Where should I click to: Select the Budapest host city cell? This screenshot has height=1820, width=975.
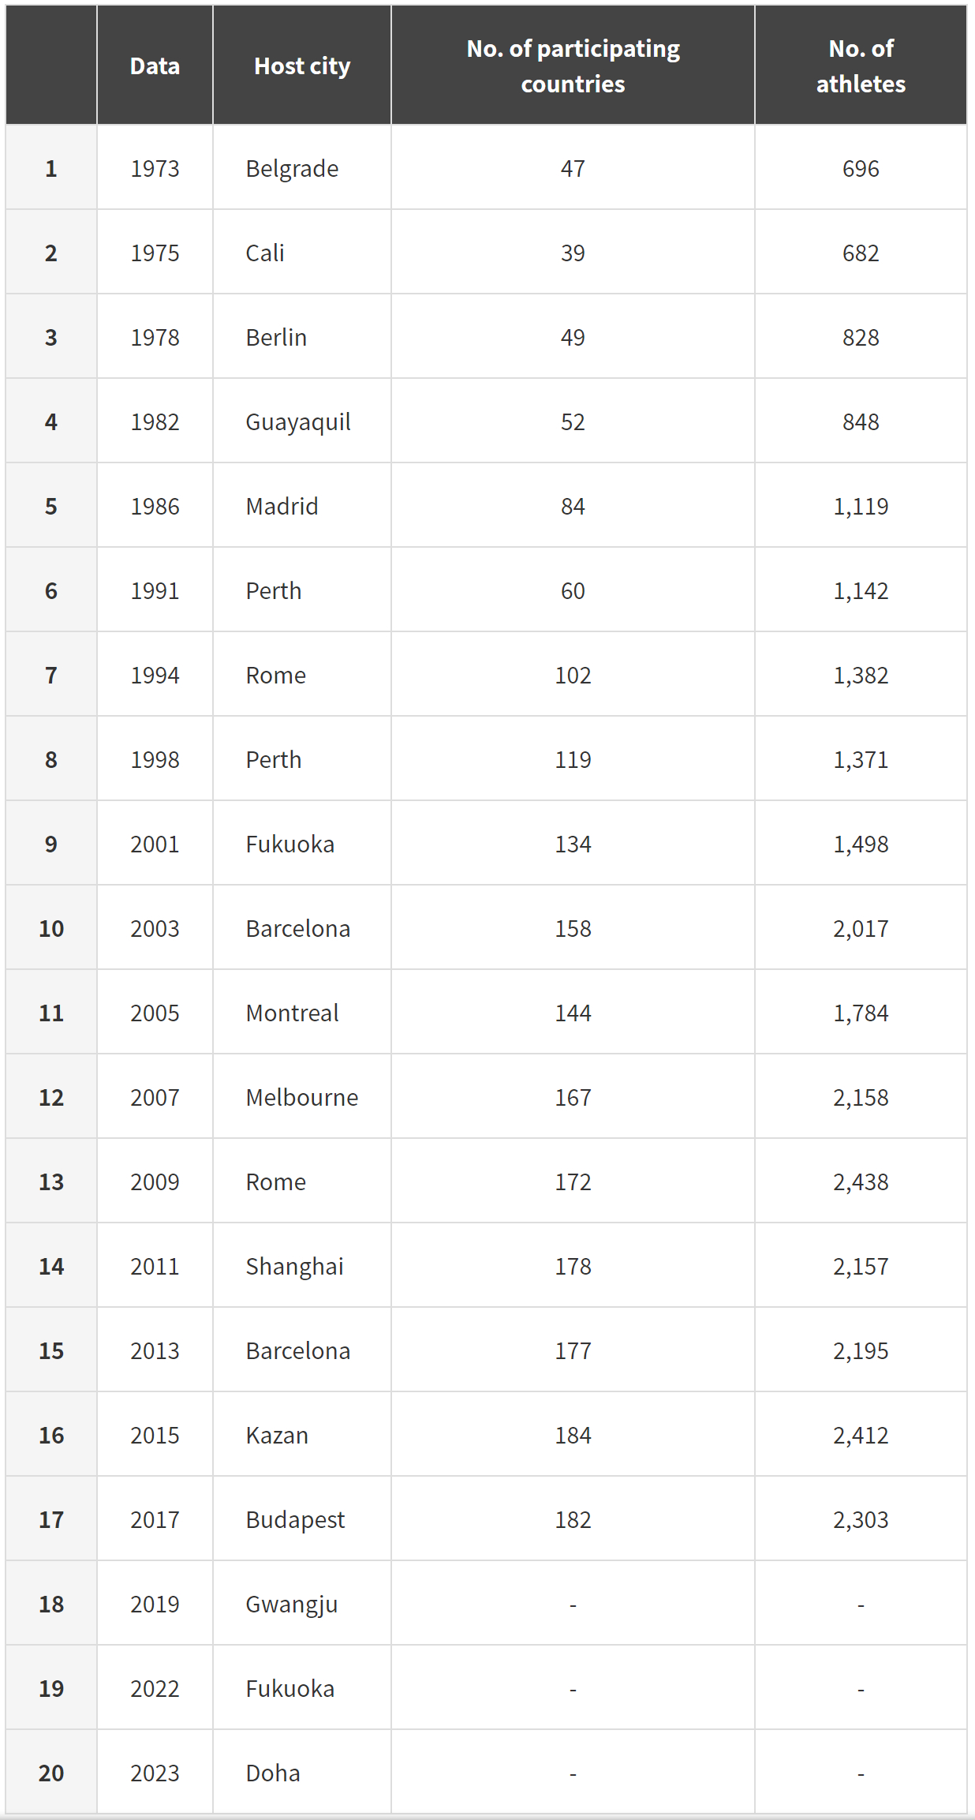(302, 1519)
